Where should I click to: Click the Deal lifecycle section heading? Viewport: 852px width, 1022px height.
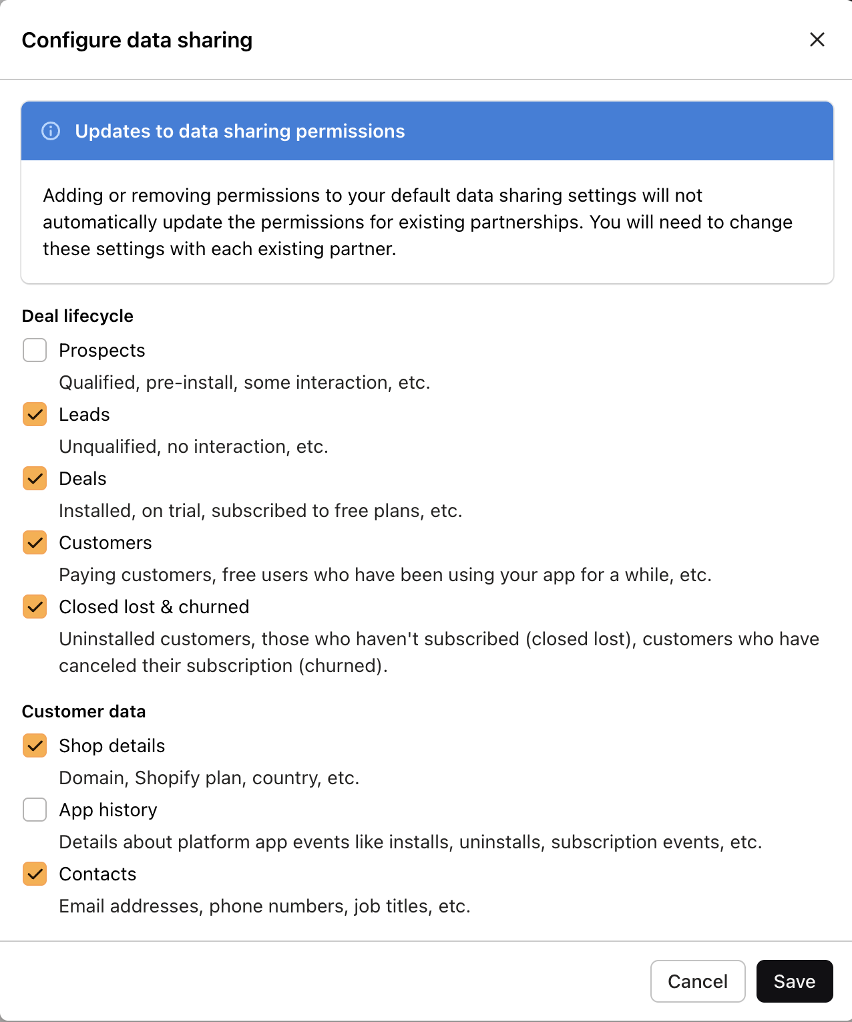tap(77, 316)
